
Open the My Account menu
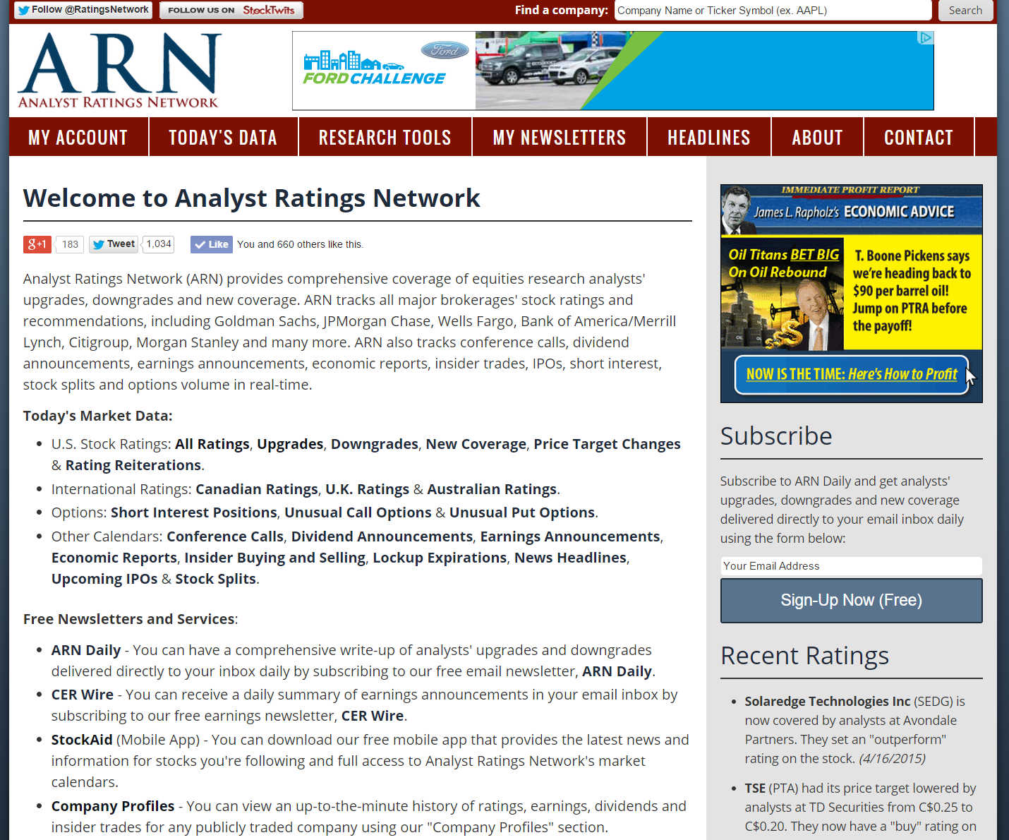pos(78,138)
